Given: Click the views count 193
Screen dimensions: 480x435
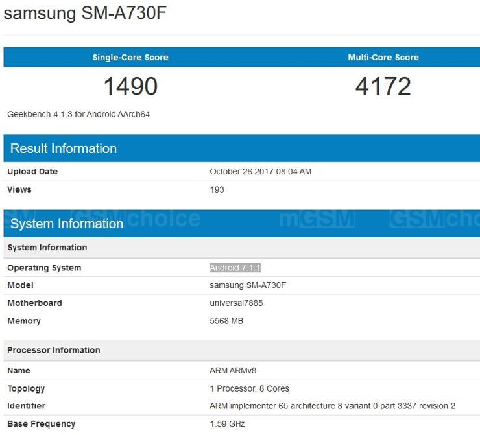Looking at the screenshot, I should [217, 189].
